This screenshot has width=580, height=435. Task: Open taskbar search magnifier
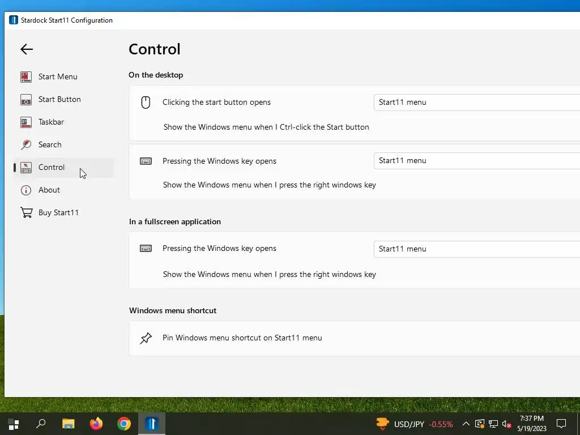point(41,424)
